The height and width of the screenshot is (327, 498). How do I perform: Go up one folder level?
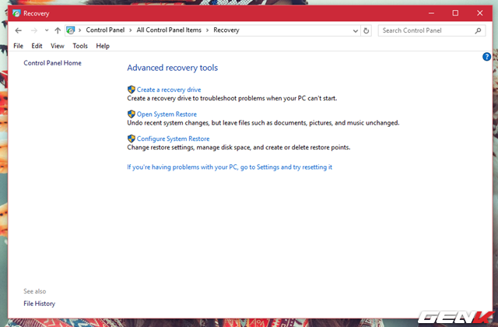(58, 30)
